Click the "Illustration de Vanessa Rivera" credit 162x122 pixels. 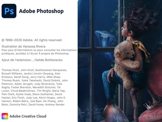click(x=23, y=46)
